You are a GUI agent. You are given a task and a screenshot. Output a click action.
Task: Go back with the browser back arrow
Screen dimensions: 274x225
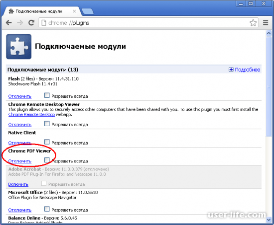[x=9, y=23]
